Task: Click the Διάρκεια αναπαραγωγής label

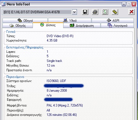Action: click(25, 115)
